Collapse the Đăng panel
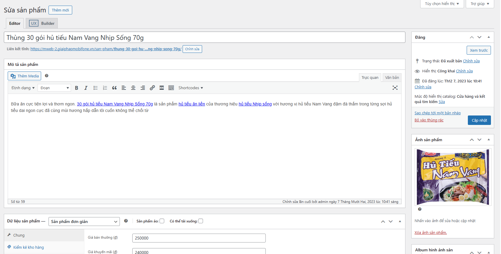Viewport: 501px width, 254px height. [x=489, y=37]
